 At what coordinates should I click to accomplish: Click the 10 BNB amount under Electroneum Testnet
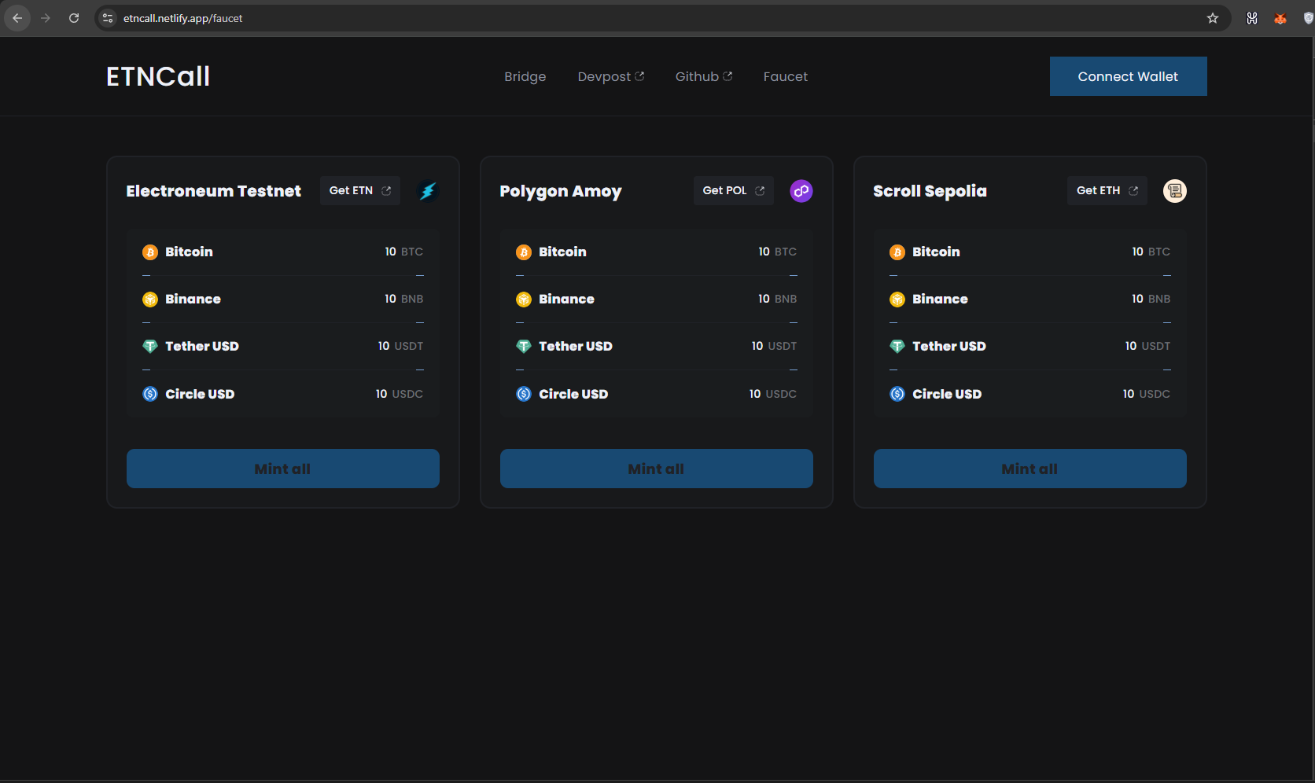(404, 299)
